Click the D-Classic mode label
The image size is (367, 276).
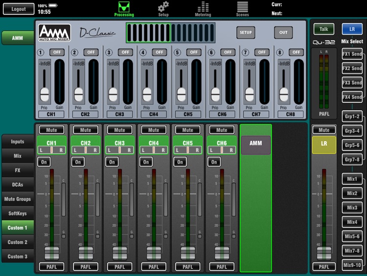click(x=97, y=32)
